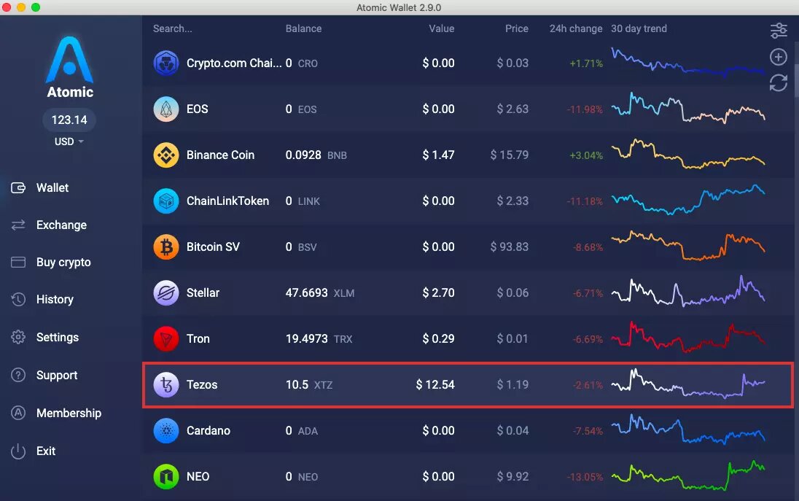
Task: Click the $ 15.79 Binance Coin price
Action: (x=509, y=155)
